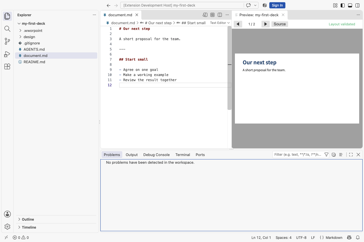Screen dimensions: 364x242
Task: Open the chat icon in title bar
Action: [x=248, y=5]
